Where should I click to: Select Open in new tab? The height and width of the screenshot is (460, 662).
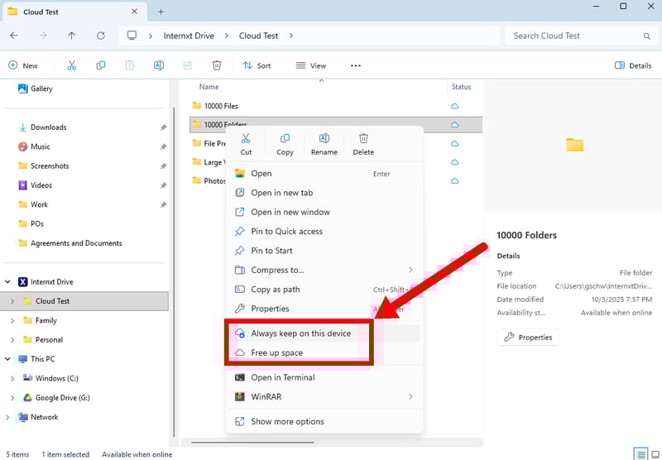[x=281, y=193]
